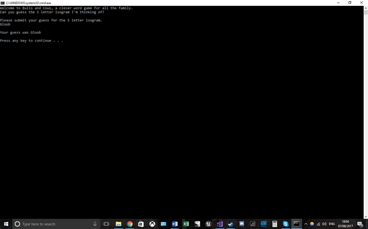Open Steam from the taskbar
Screen dimensions: 368x229
point(231,224)
